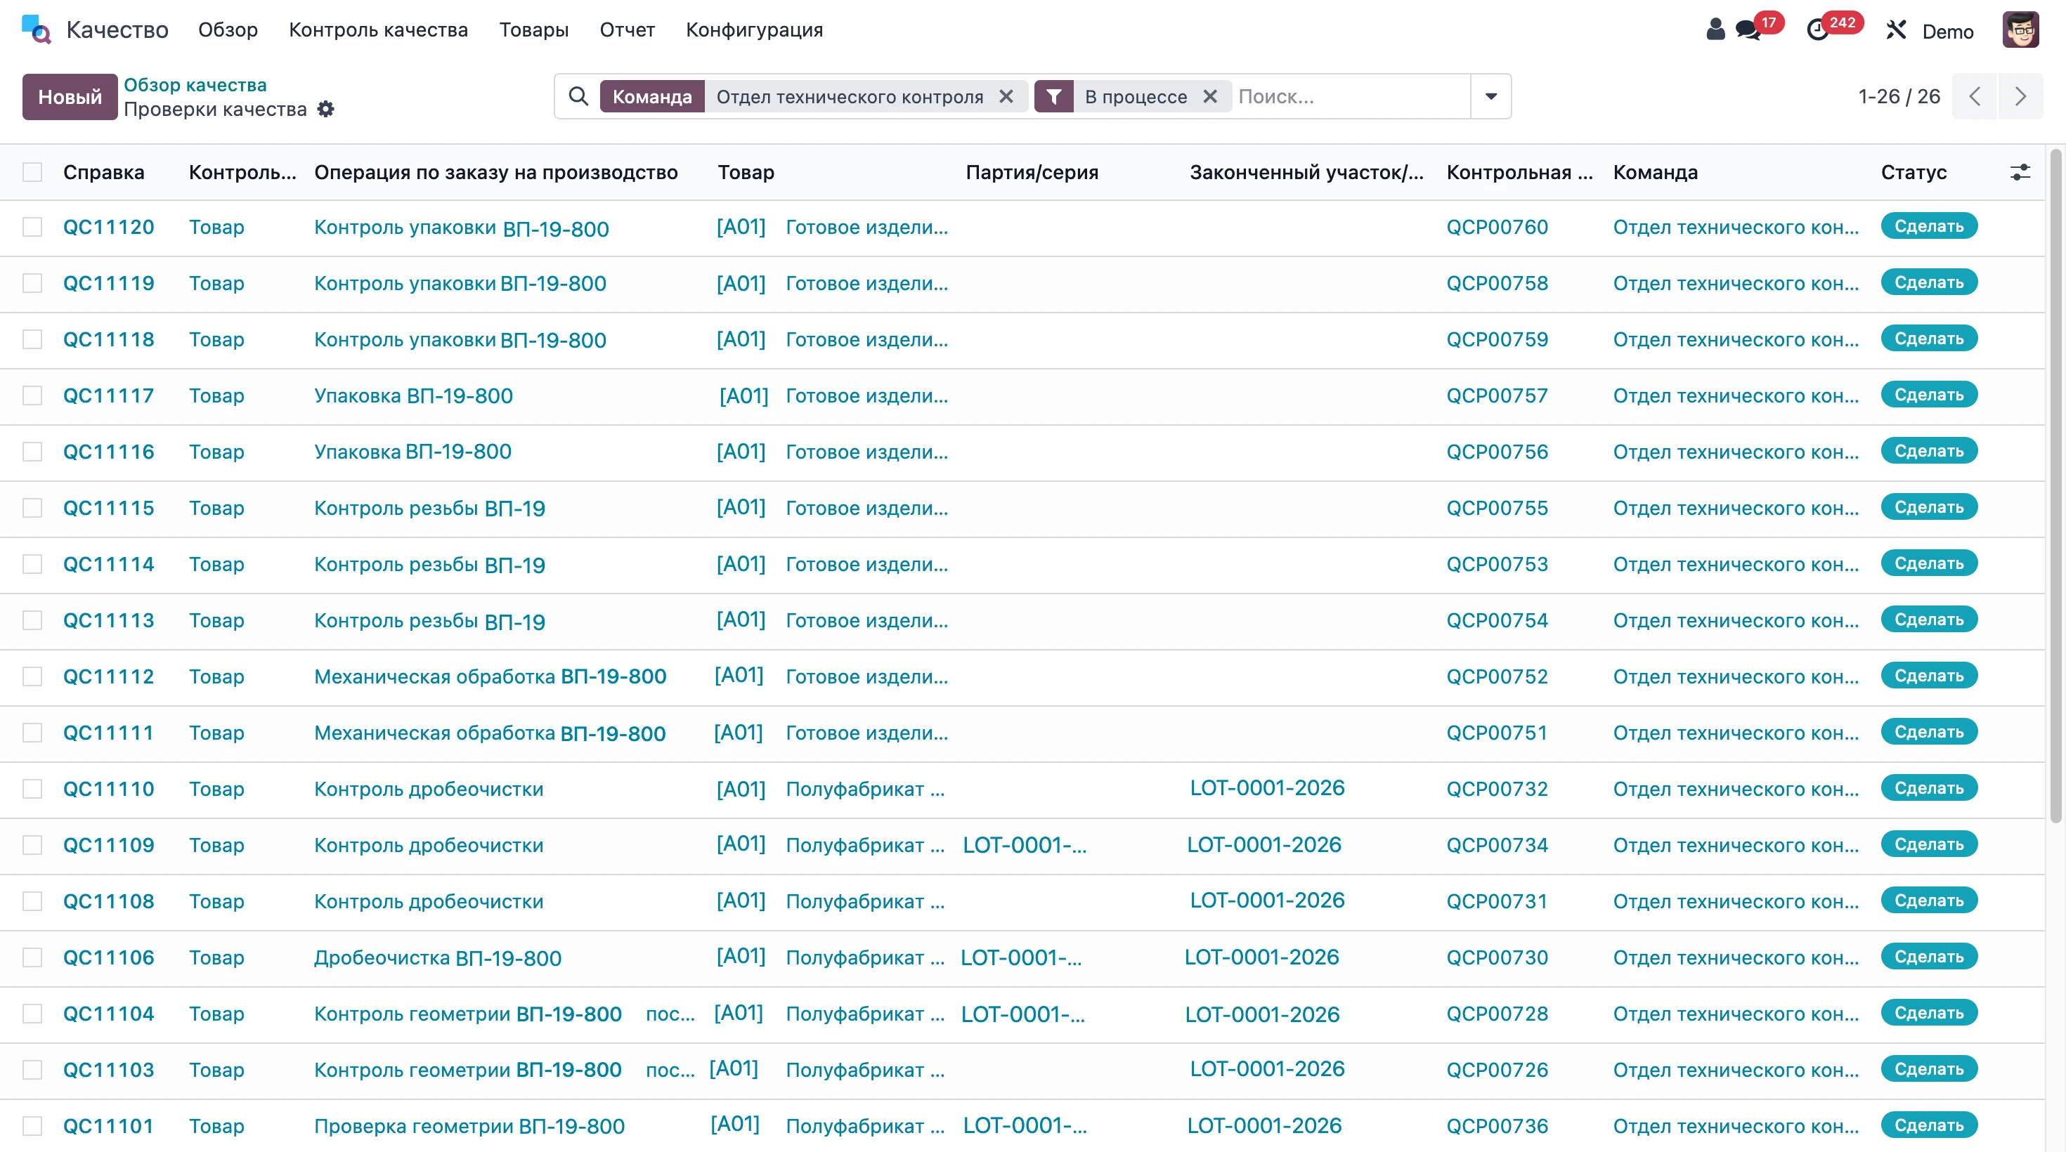Go to the previous page arrow

point(1975,96)
